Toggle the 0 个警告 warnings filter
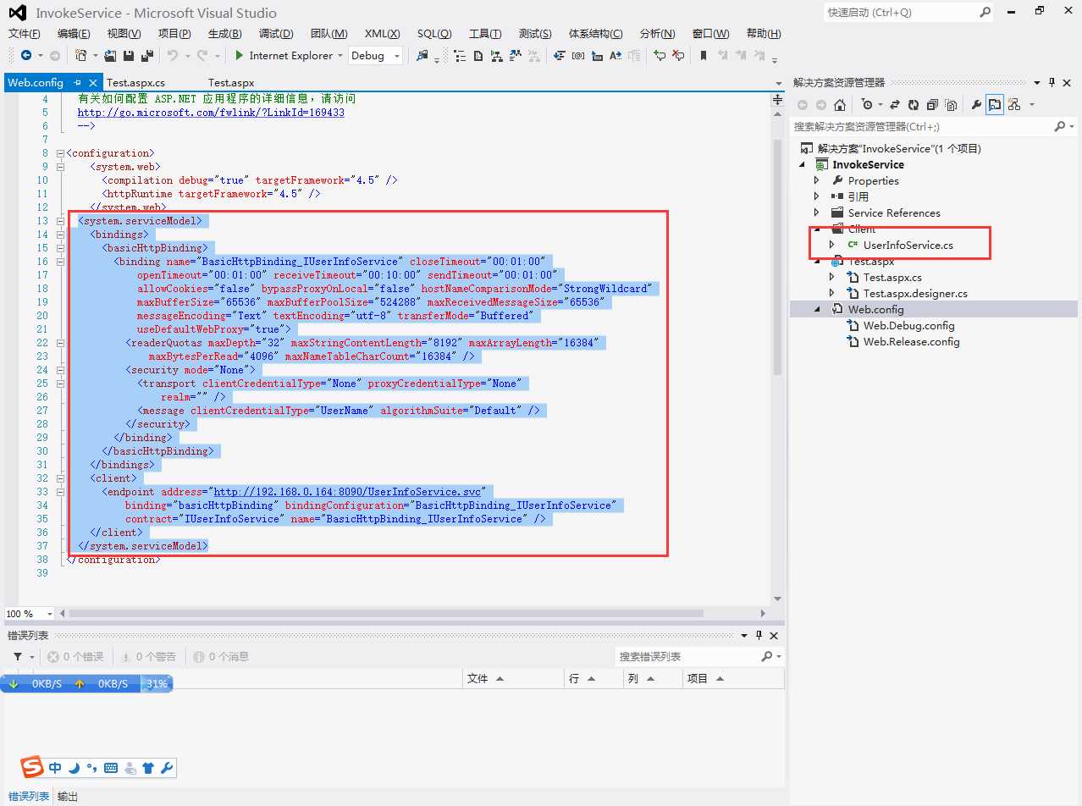1082x806 pixels. [149, 657]
